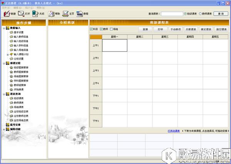This screenshot has height=164, width=231.
Task: Select the 班级课表 radio button in the query bar
Action: pos(185,14)
